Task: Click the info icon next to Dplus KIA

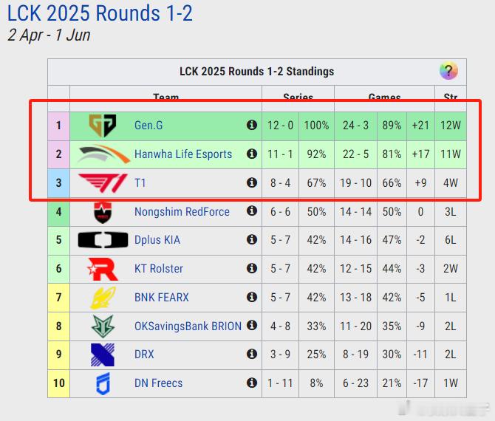Action: (x=252, y=239)
